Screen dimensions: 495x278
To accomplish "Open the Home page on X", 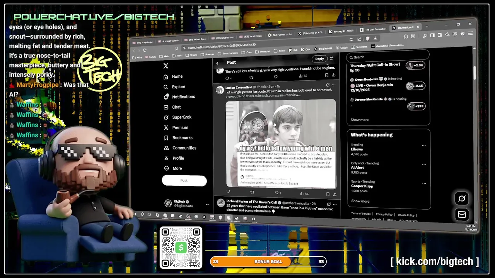I will 173,76.
